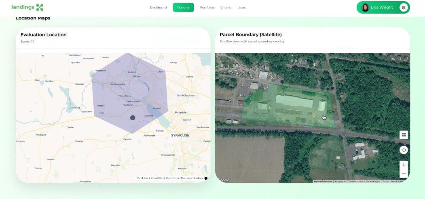Click the Cicero map label
Image resolution: width=425 pixels, height=199 pixels.
pyautogui.click(x=189, y=77)
